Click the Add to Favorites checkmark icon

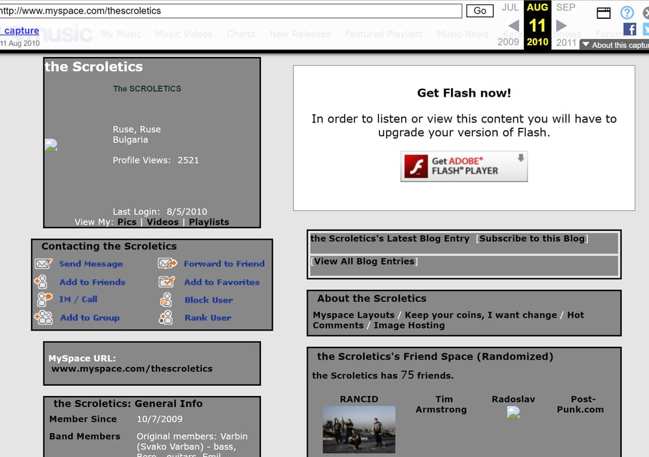click(x=167, y=281)
